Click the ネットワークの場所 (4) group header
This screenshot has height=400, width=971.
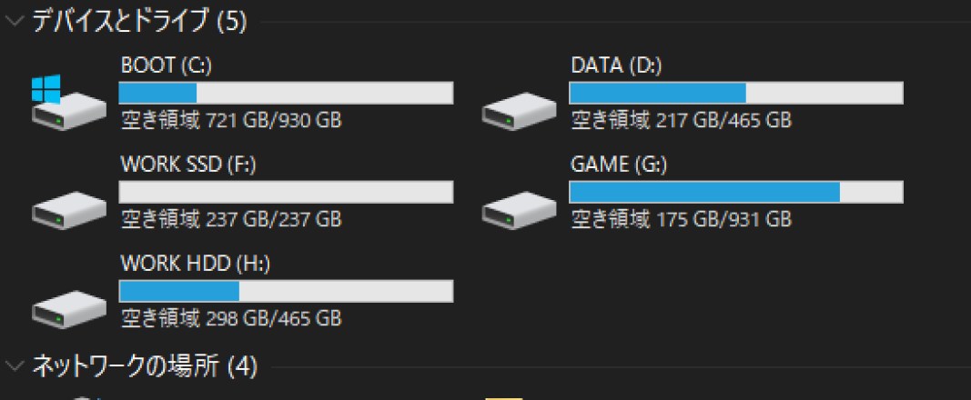click(145, 366)
